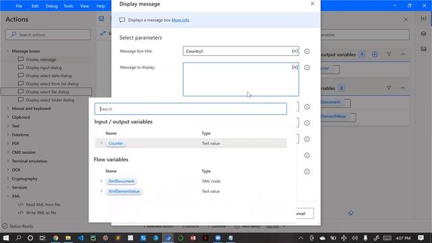This screenshot has height=243, width=432.
Task: Show info for Message to display
Action: tap(306, 67)
